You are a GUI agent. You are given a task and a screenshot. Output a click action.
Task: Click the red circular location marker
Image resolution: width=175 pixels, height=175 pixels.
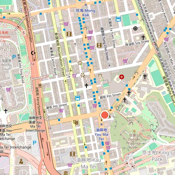point(105,115)
